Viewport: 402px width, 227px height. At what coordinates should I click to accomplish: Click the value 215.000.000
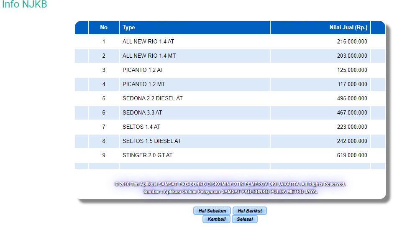pos(352,41)
